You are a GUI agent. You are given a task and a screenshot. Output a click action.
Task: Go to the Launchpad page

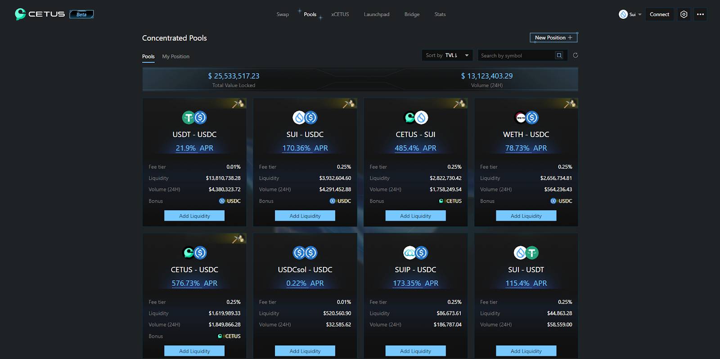(377, 14)
